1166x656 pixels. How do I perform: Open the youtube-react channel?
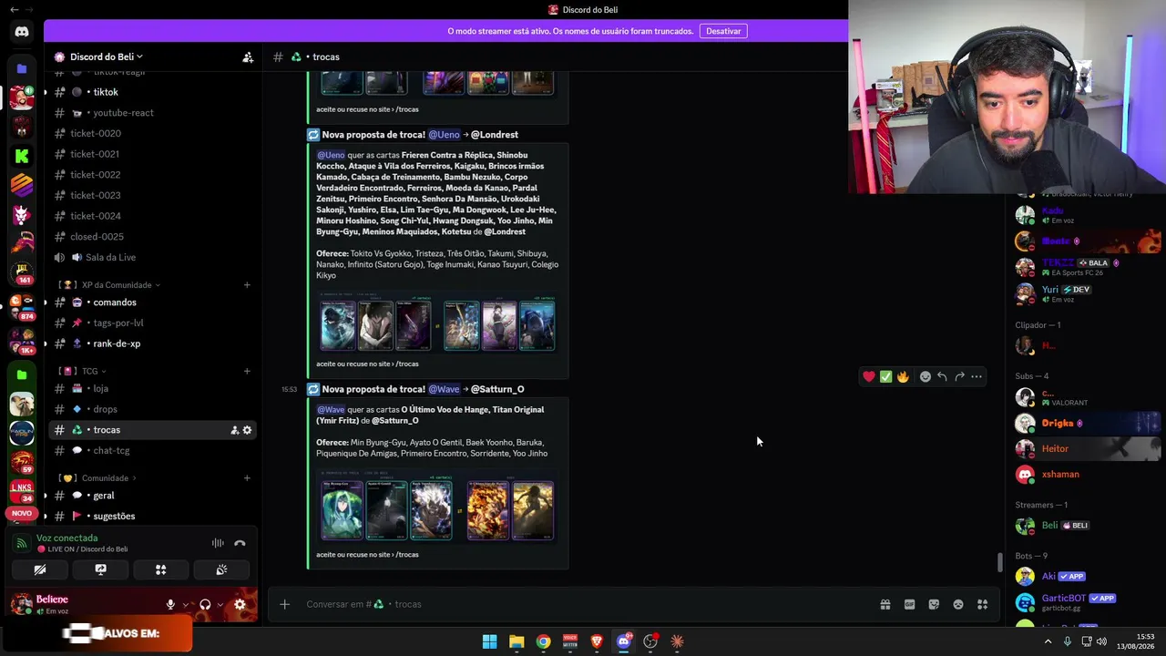click(152, 113)
